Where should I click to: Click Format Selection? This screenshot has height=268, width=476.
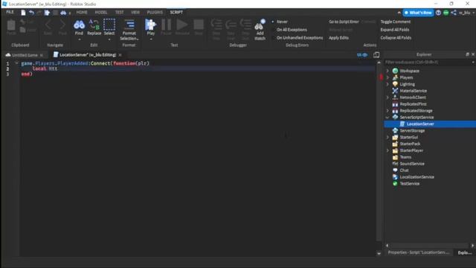click(129, 30)
